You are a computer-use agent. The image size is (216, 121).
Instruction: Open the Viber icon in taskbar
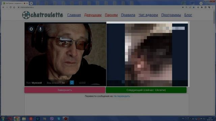point(52,119)
